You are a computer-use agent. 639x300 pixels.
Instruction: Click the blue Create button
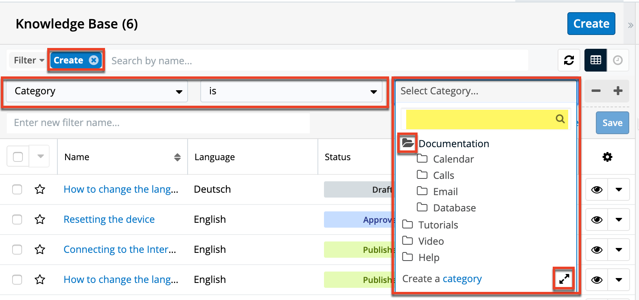coord(591,24)
